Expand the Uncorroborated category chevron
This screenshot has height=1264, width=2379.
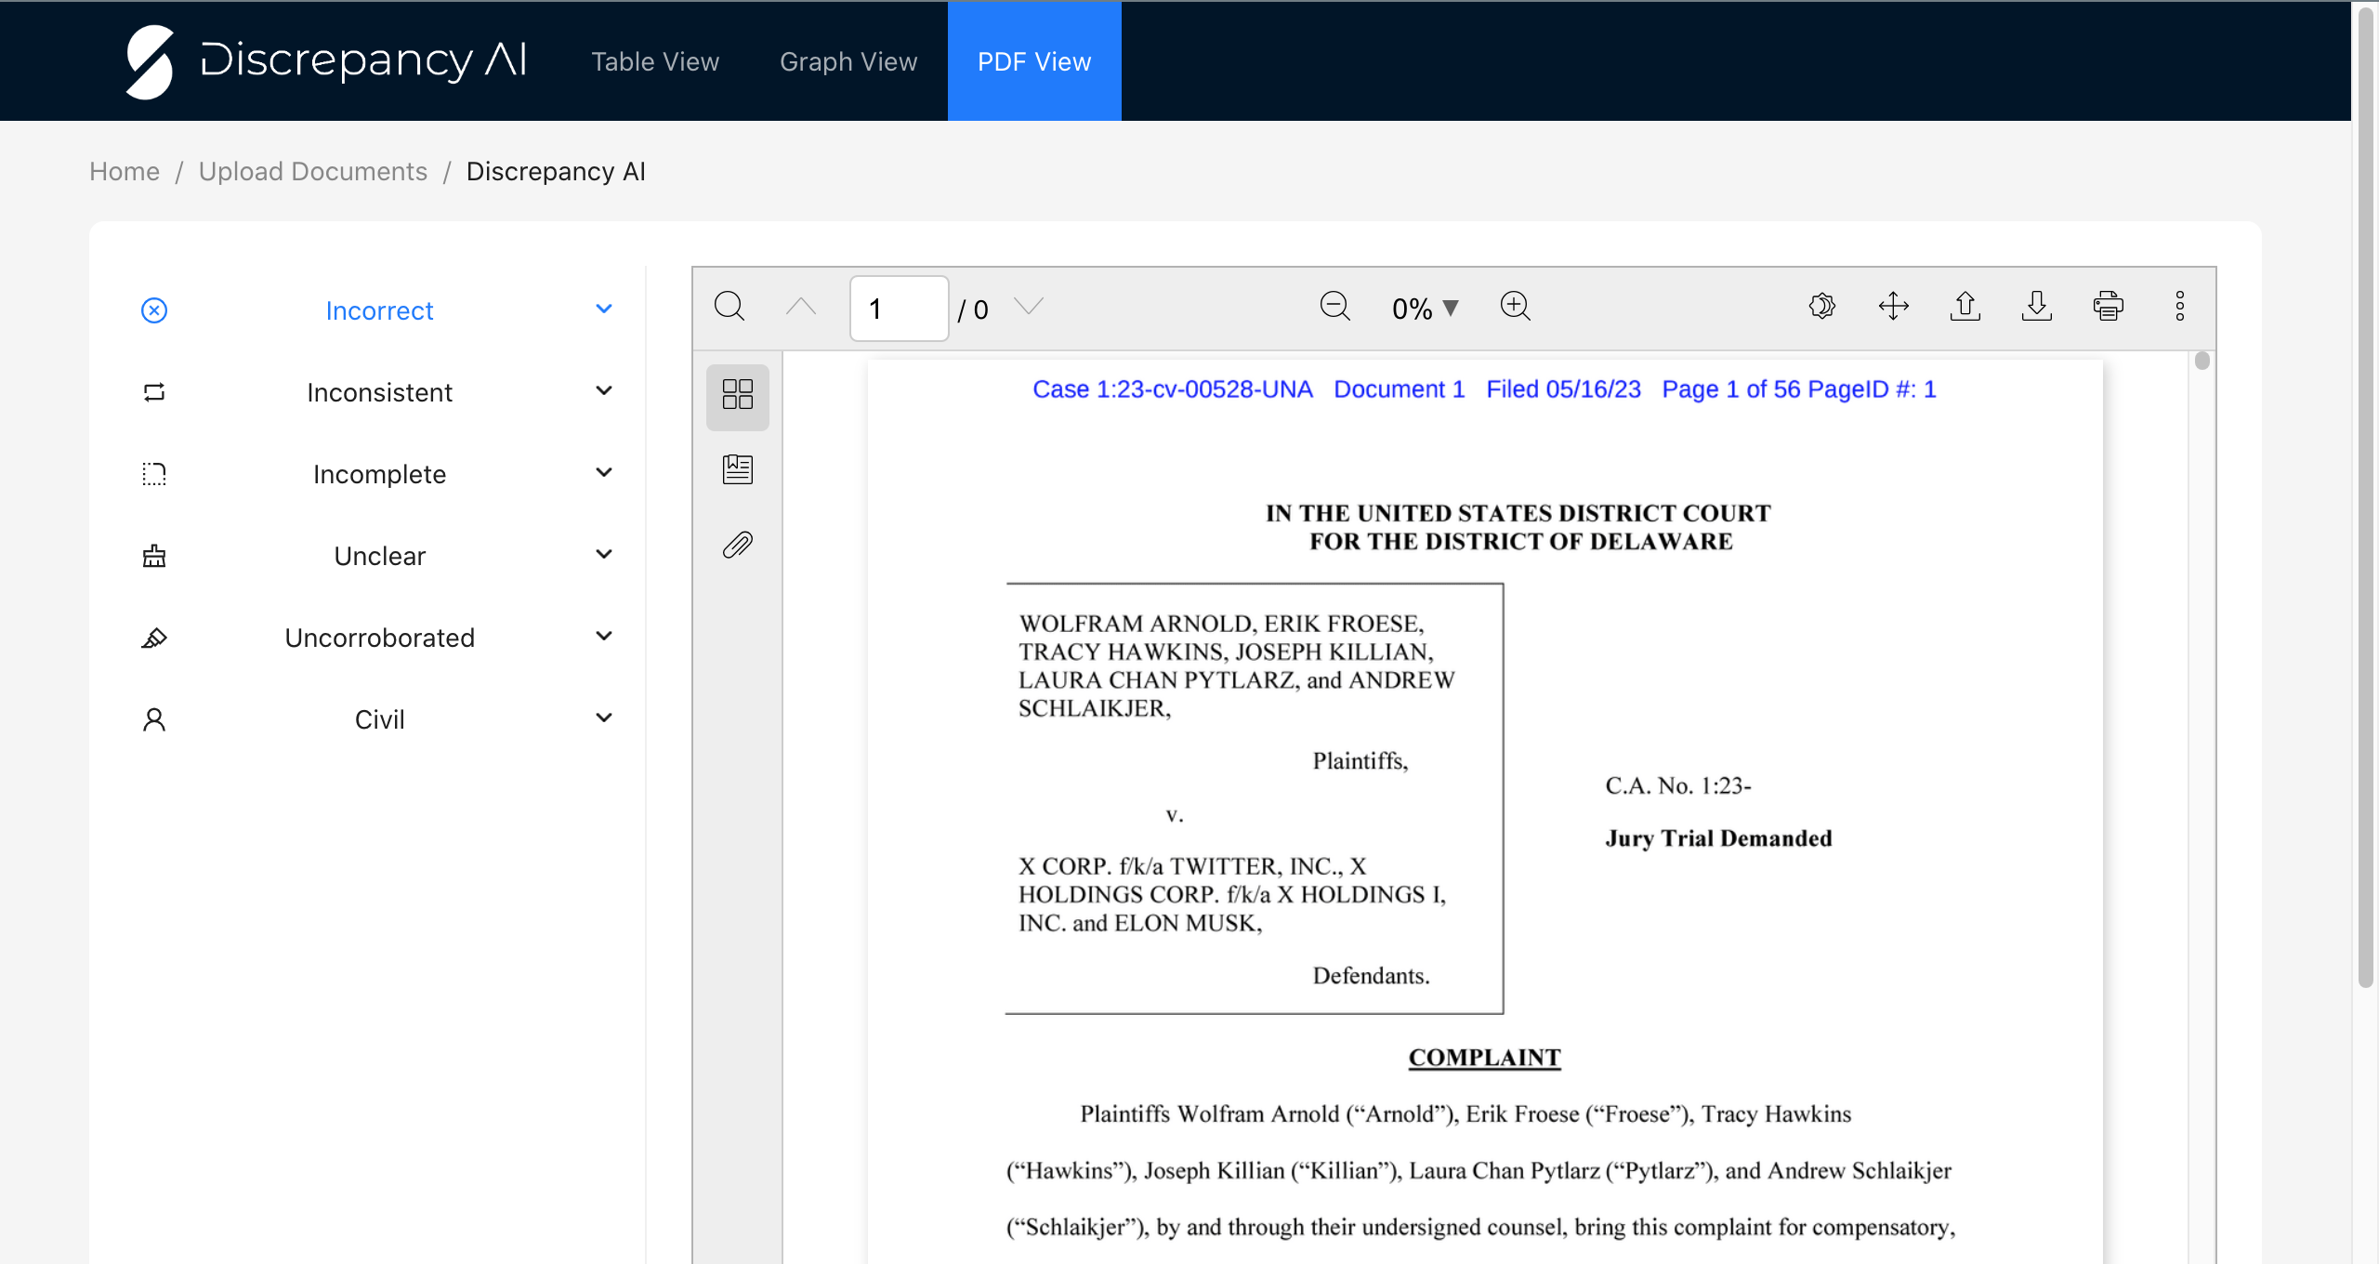click(x=604, y=637)
